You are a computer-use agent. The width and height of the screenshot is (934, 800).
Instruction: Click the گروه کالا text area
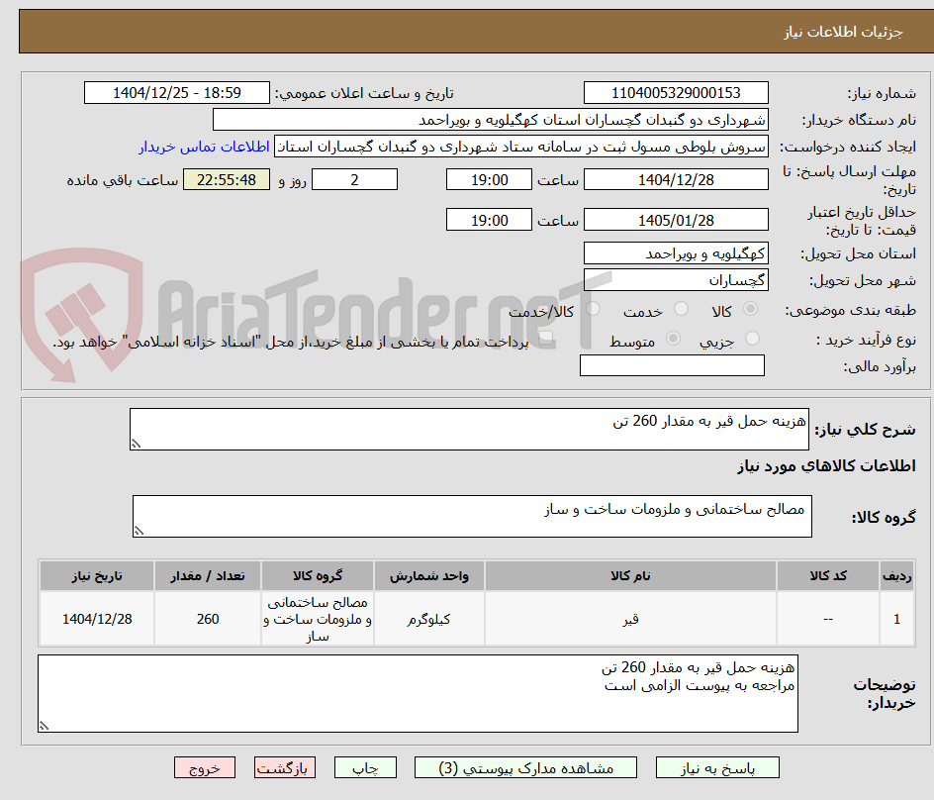(472, 516)
